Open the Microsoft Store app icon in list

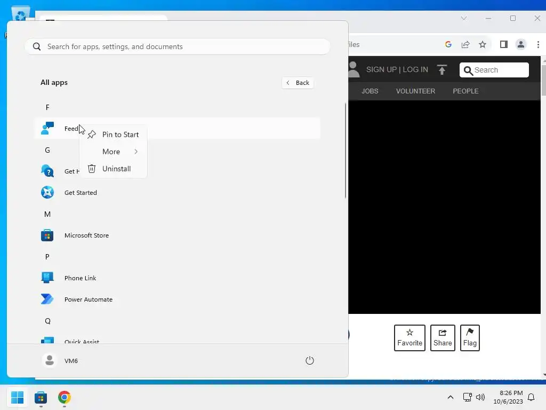pos(47,235)
